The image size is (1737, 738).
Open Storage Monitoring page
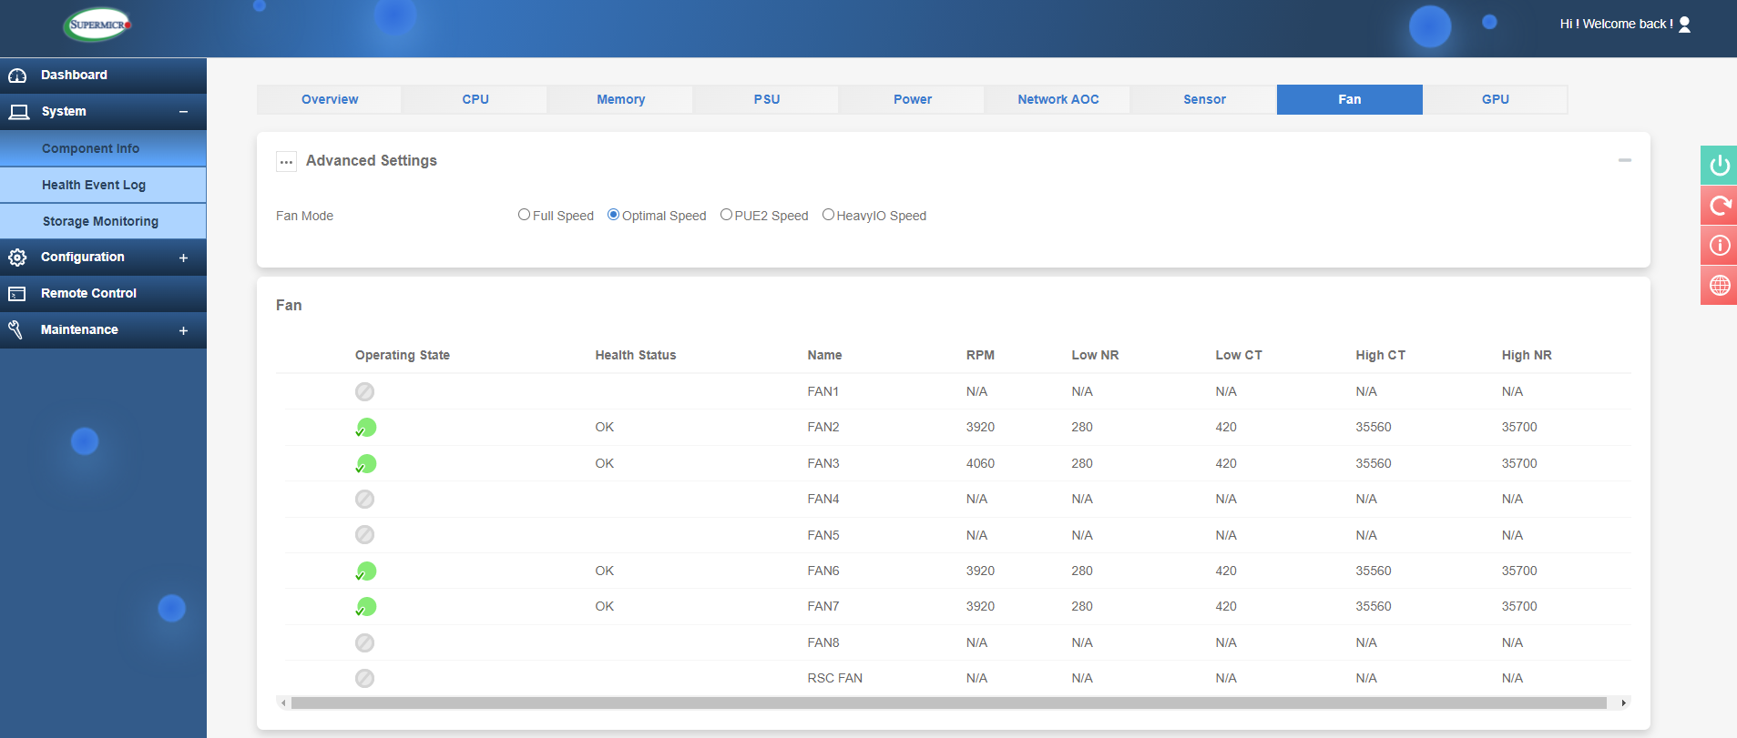pos(100,221)
